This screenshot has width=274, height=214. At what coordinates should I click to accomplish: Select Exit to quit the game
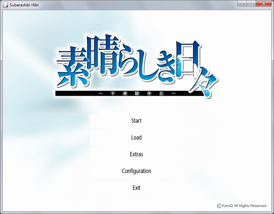pos(136,188)
